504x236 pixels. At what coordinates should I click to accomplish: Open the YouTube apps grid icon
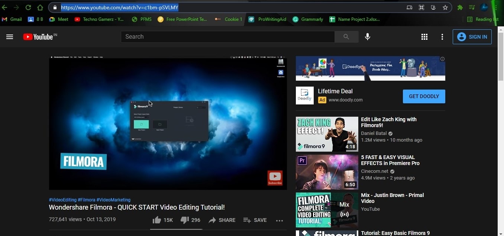click(424, 37)
